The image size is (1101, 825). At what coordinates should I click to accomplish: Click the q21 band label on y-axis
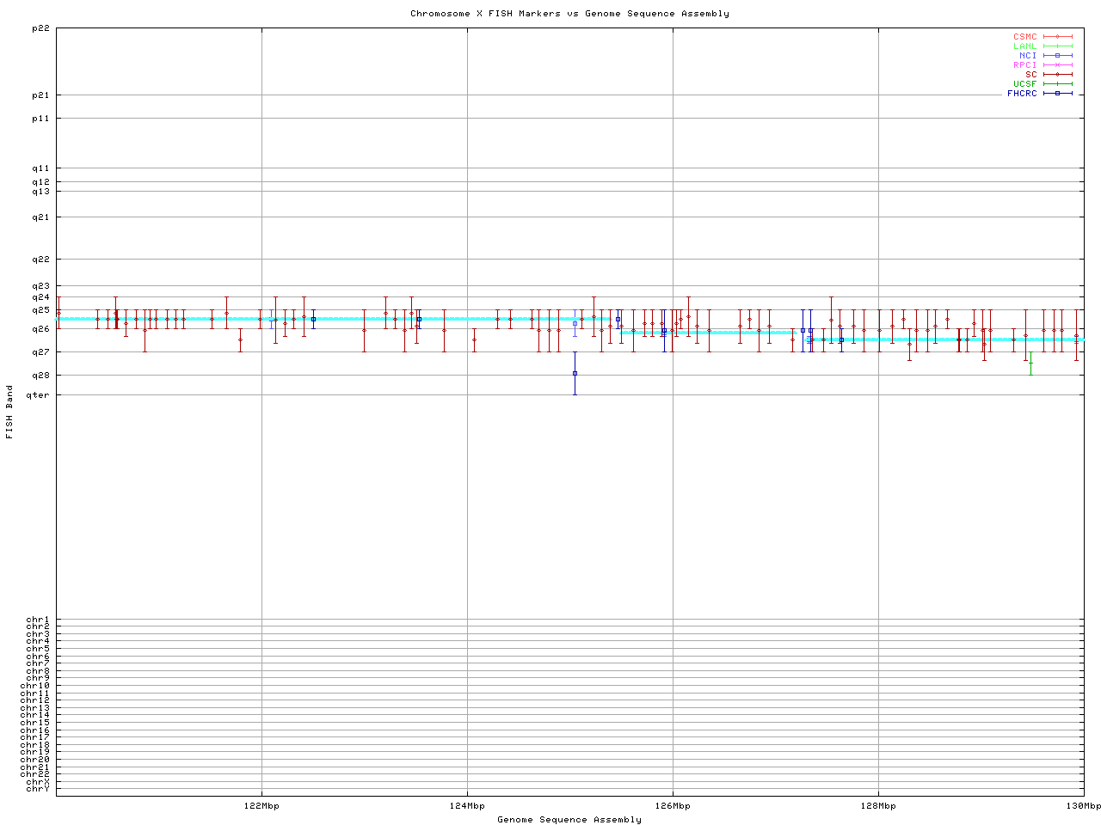pyautogui.click(x=40, y=217)
